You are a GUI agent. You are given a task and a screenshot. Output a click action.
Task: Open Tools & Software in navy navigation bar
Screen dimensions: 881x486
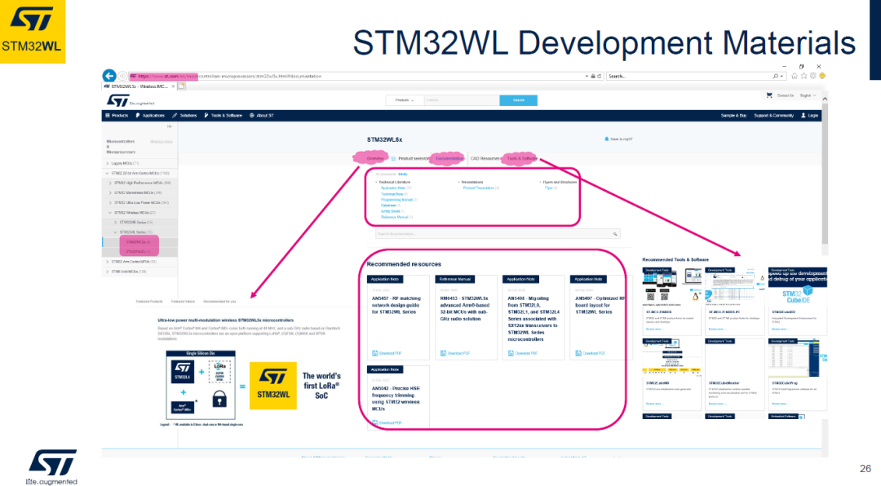(x=223, y=115)
